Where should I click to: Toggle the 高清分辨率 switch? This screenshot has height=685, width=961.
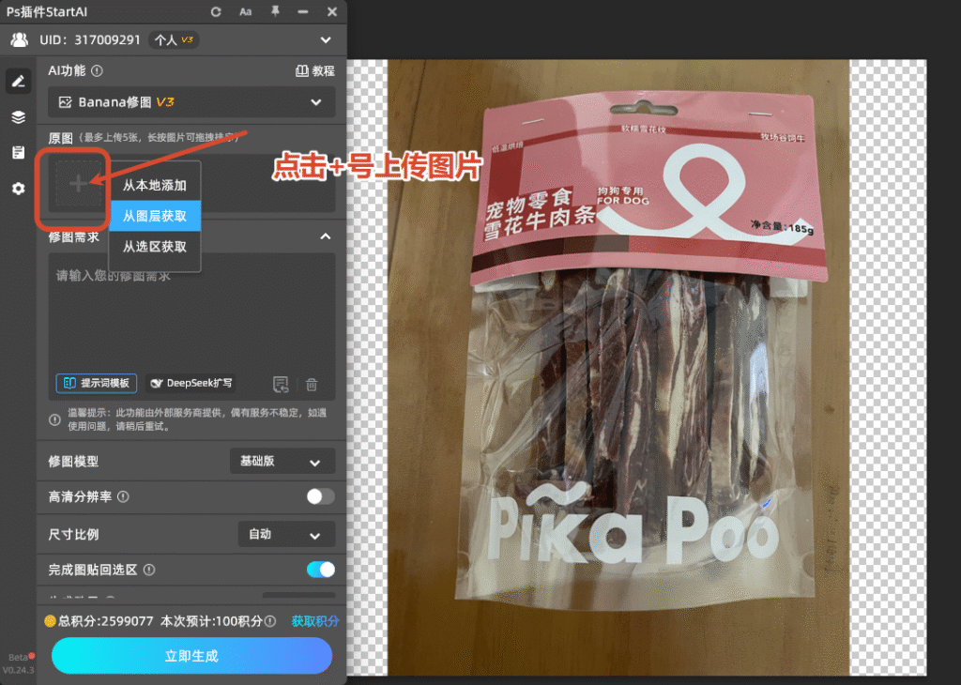pos(320,496)
